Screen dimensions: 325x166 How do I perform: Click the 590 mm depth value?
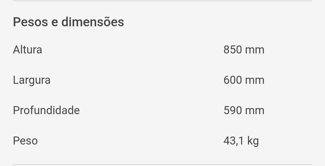click(244, 110)
